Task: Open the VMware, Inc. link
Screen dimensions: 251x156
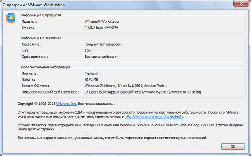Action: [67, 104]
